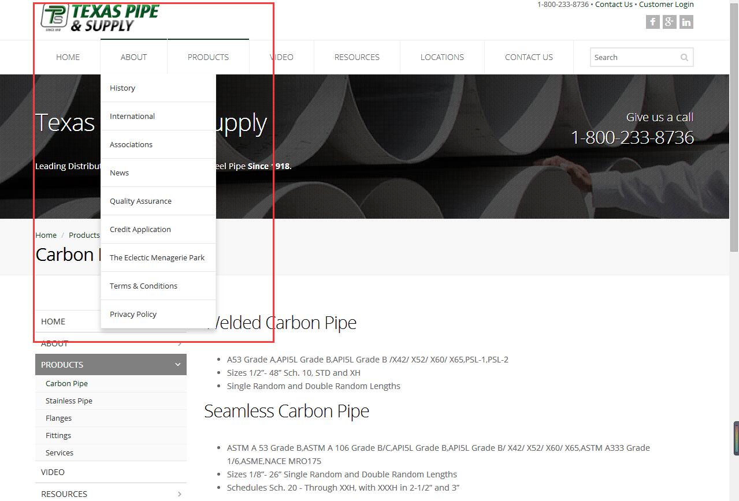Open Stainless Pipe in the sidebar submenu
739x501 pixels.
point(69,401)
